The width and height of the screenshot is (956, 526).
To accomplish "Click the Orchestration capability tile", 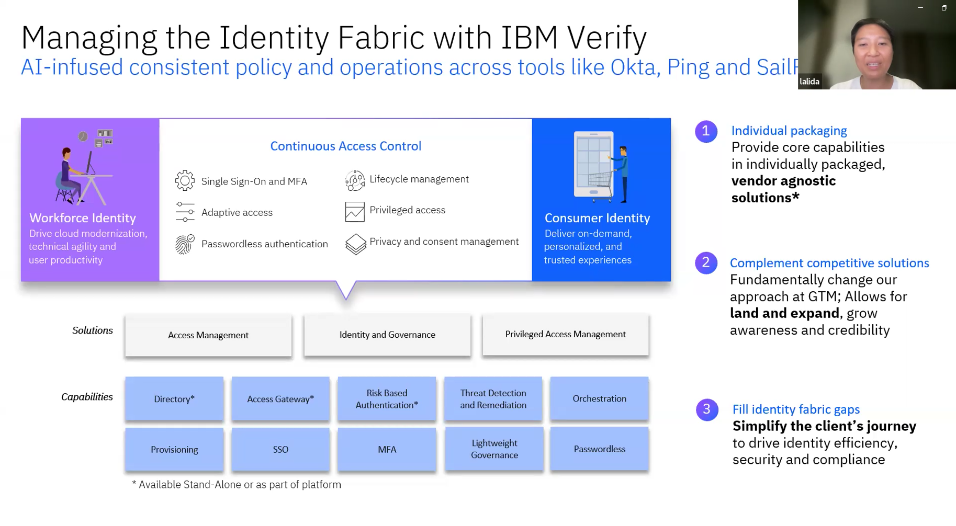I will pos(600,398).
